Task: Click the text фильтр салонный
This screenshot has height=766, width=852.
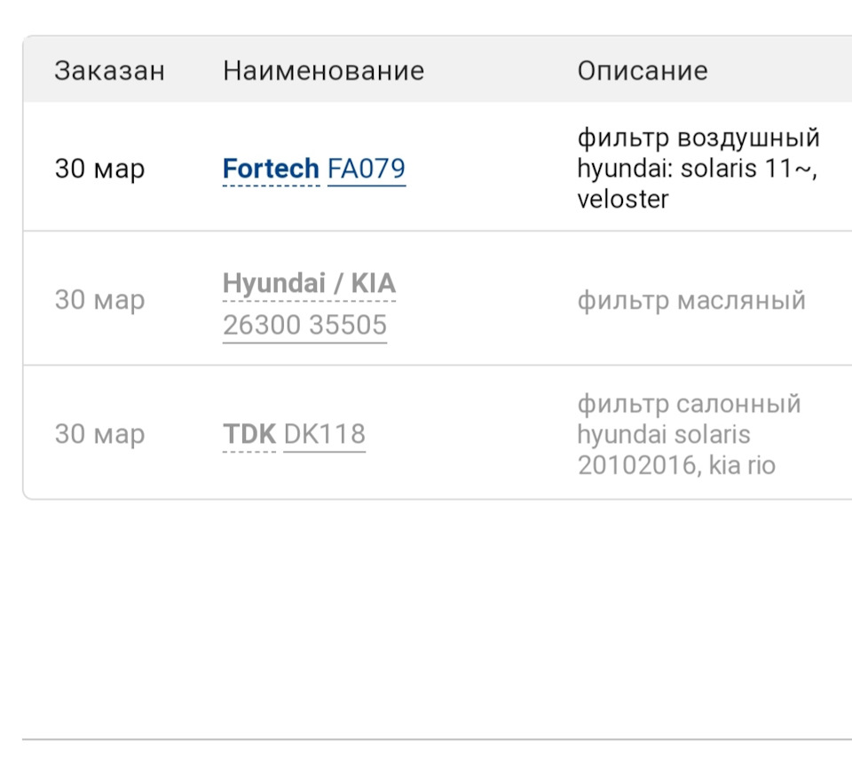Action: click(x=689, y=404)
